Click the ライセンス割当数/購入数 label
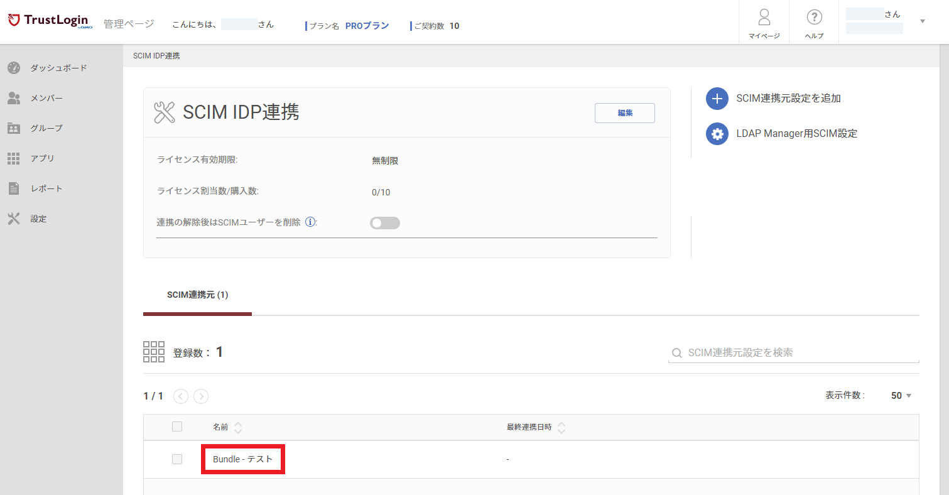This screenshot has height=495, width=949. pos(208,191)
